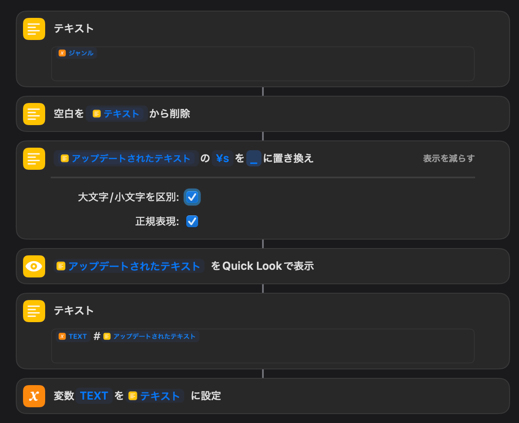Click the second テキスト action's yellow icon
519x423 pixels.
[34, 311]
